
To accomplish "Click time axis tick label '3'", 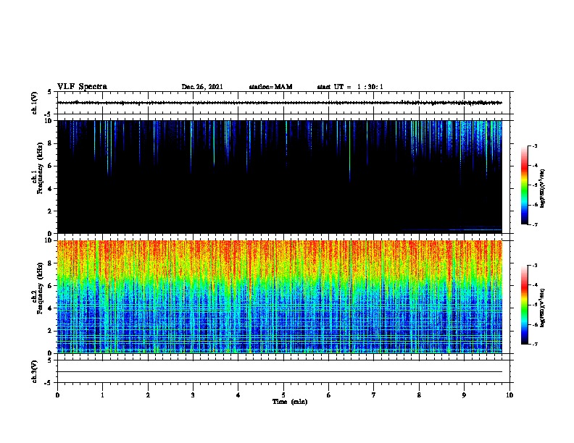I will pyautogui.click(x=193, y=395).
